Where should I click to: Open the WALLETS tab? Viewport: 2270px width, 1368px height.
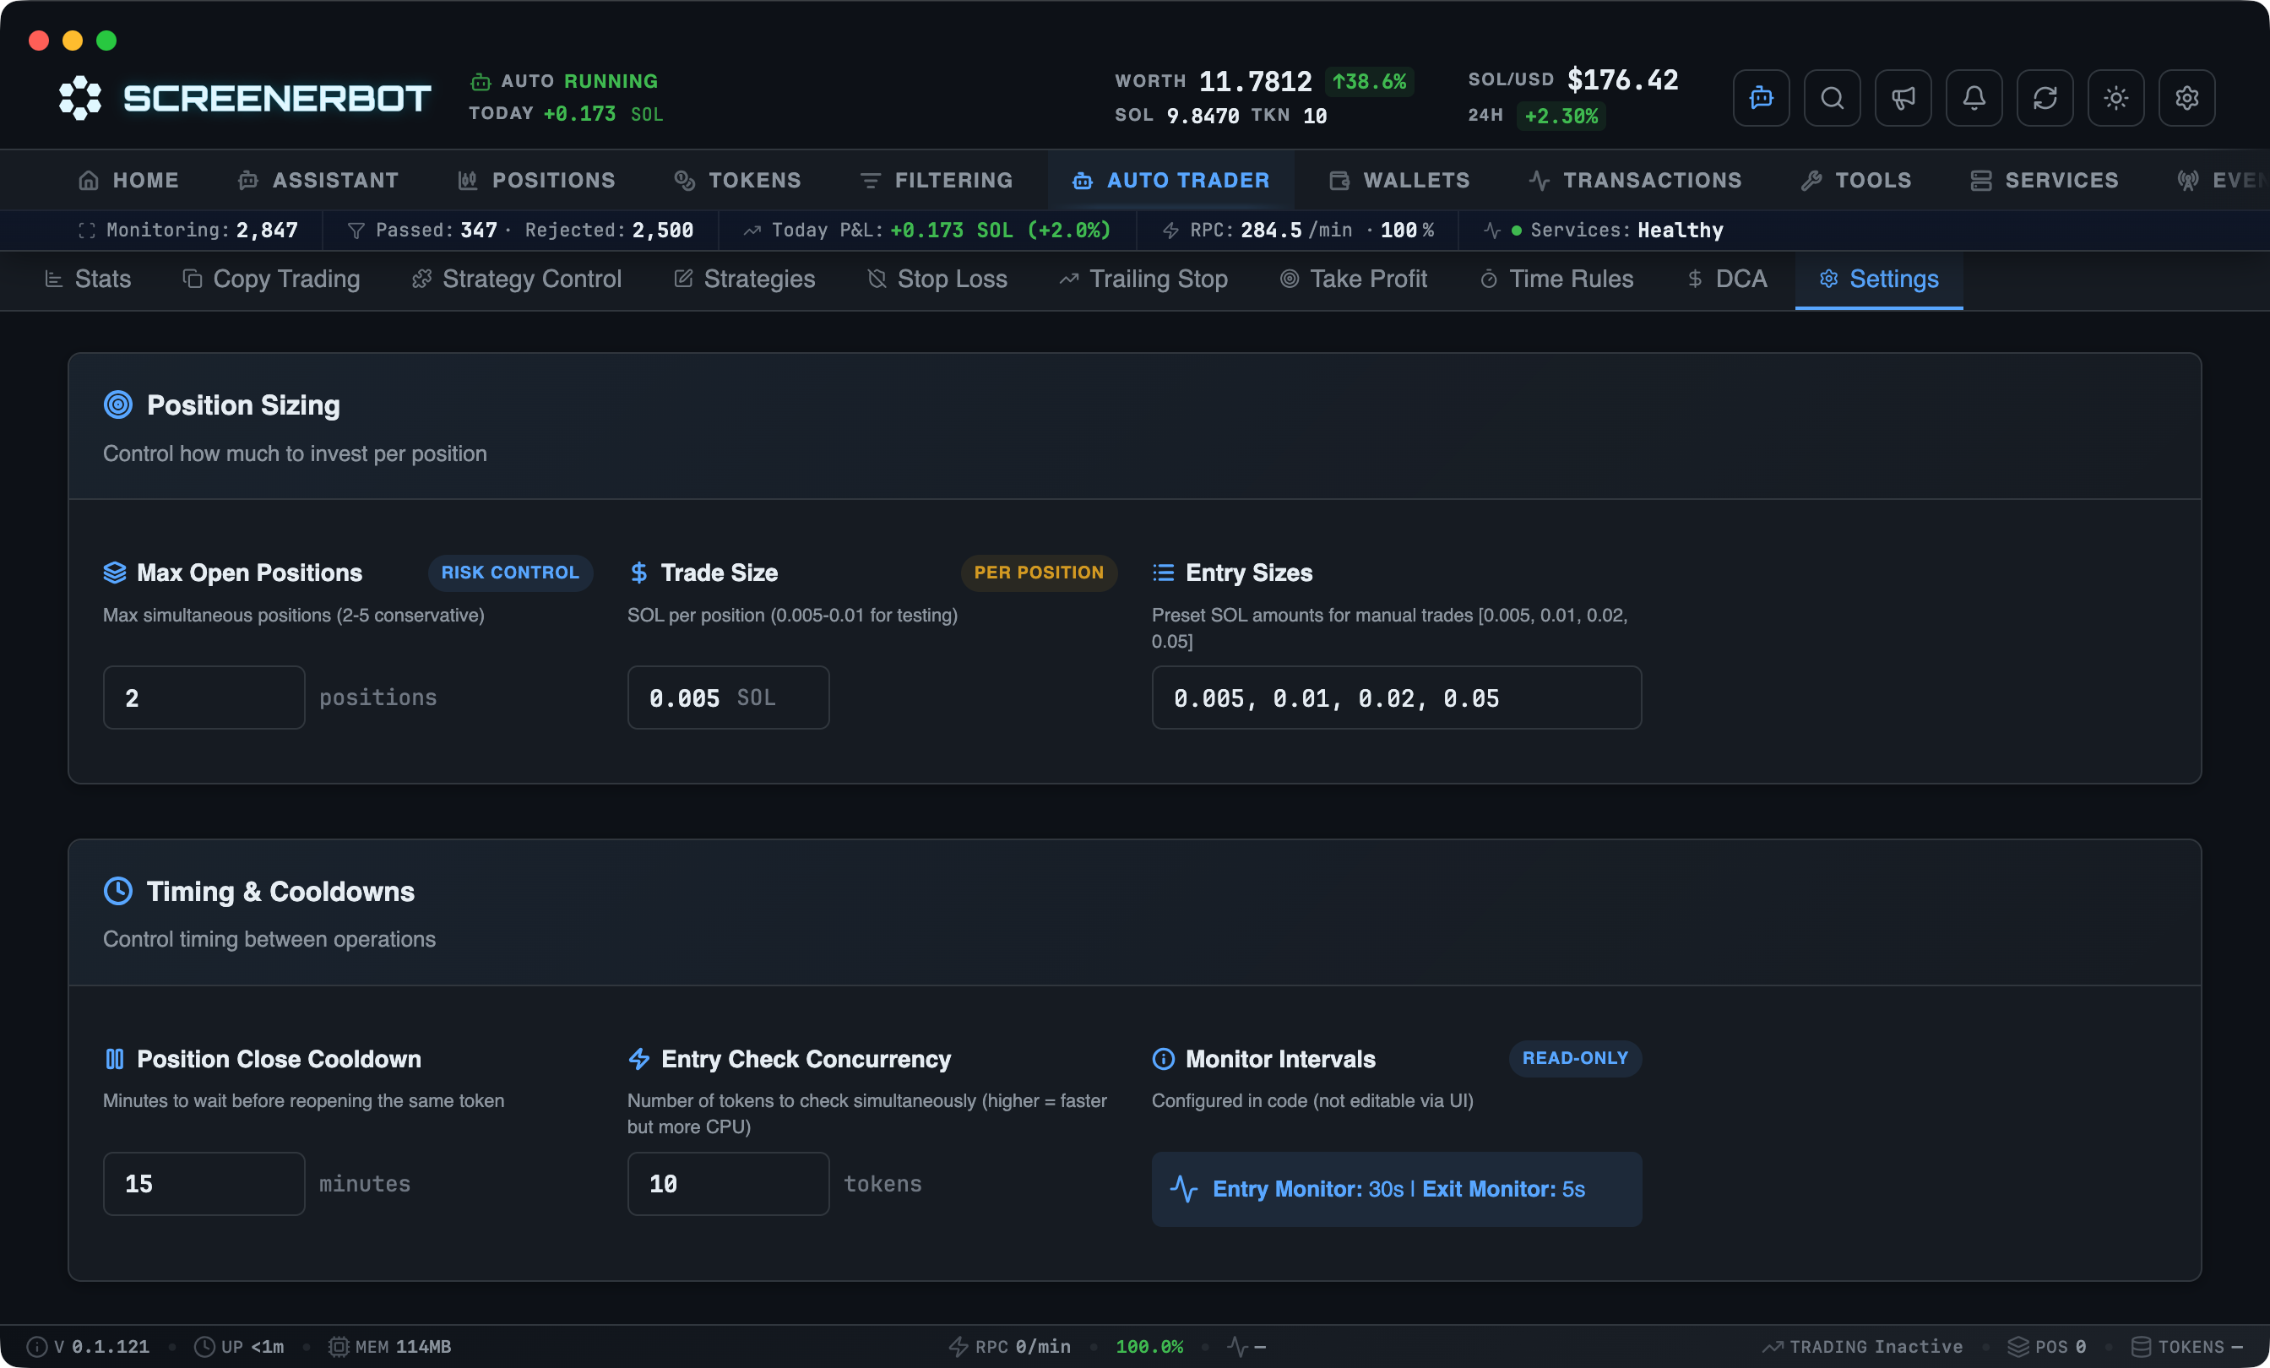1399,180
